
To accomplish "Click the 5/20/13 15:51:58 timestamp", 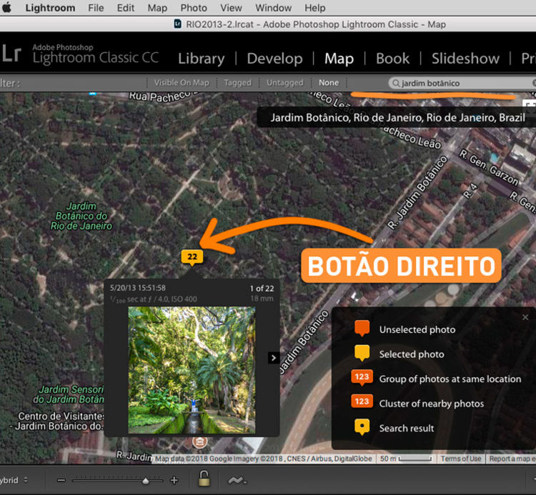I will click(x=138, y=288).
